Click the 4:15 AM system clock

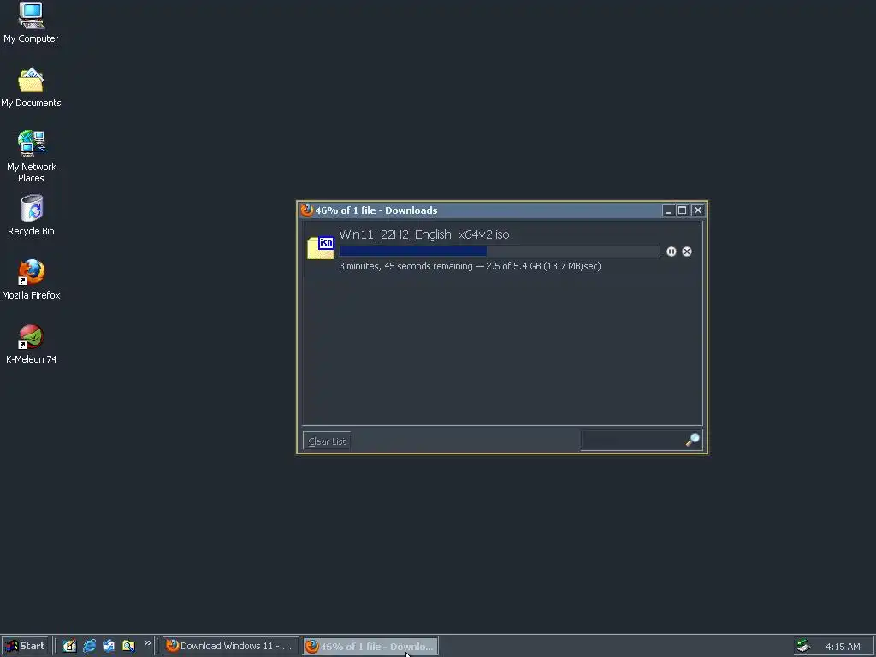[843, 647]
